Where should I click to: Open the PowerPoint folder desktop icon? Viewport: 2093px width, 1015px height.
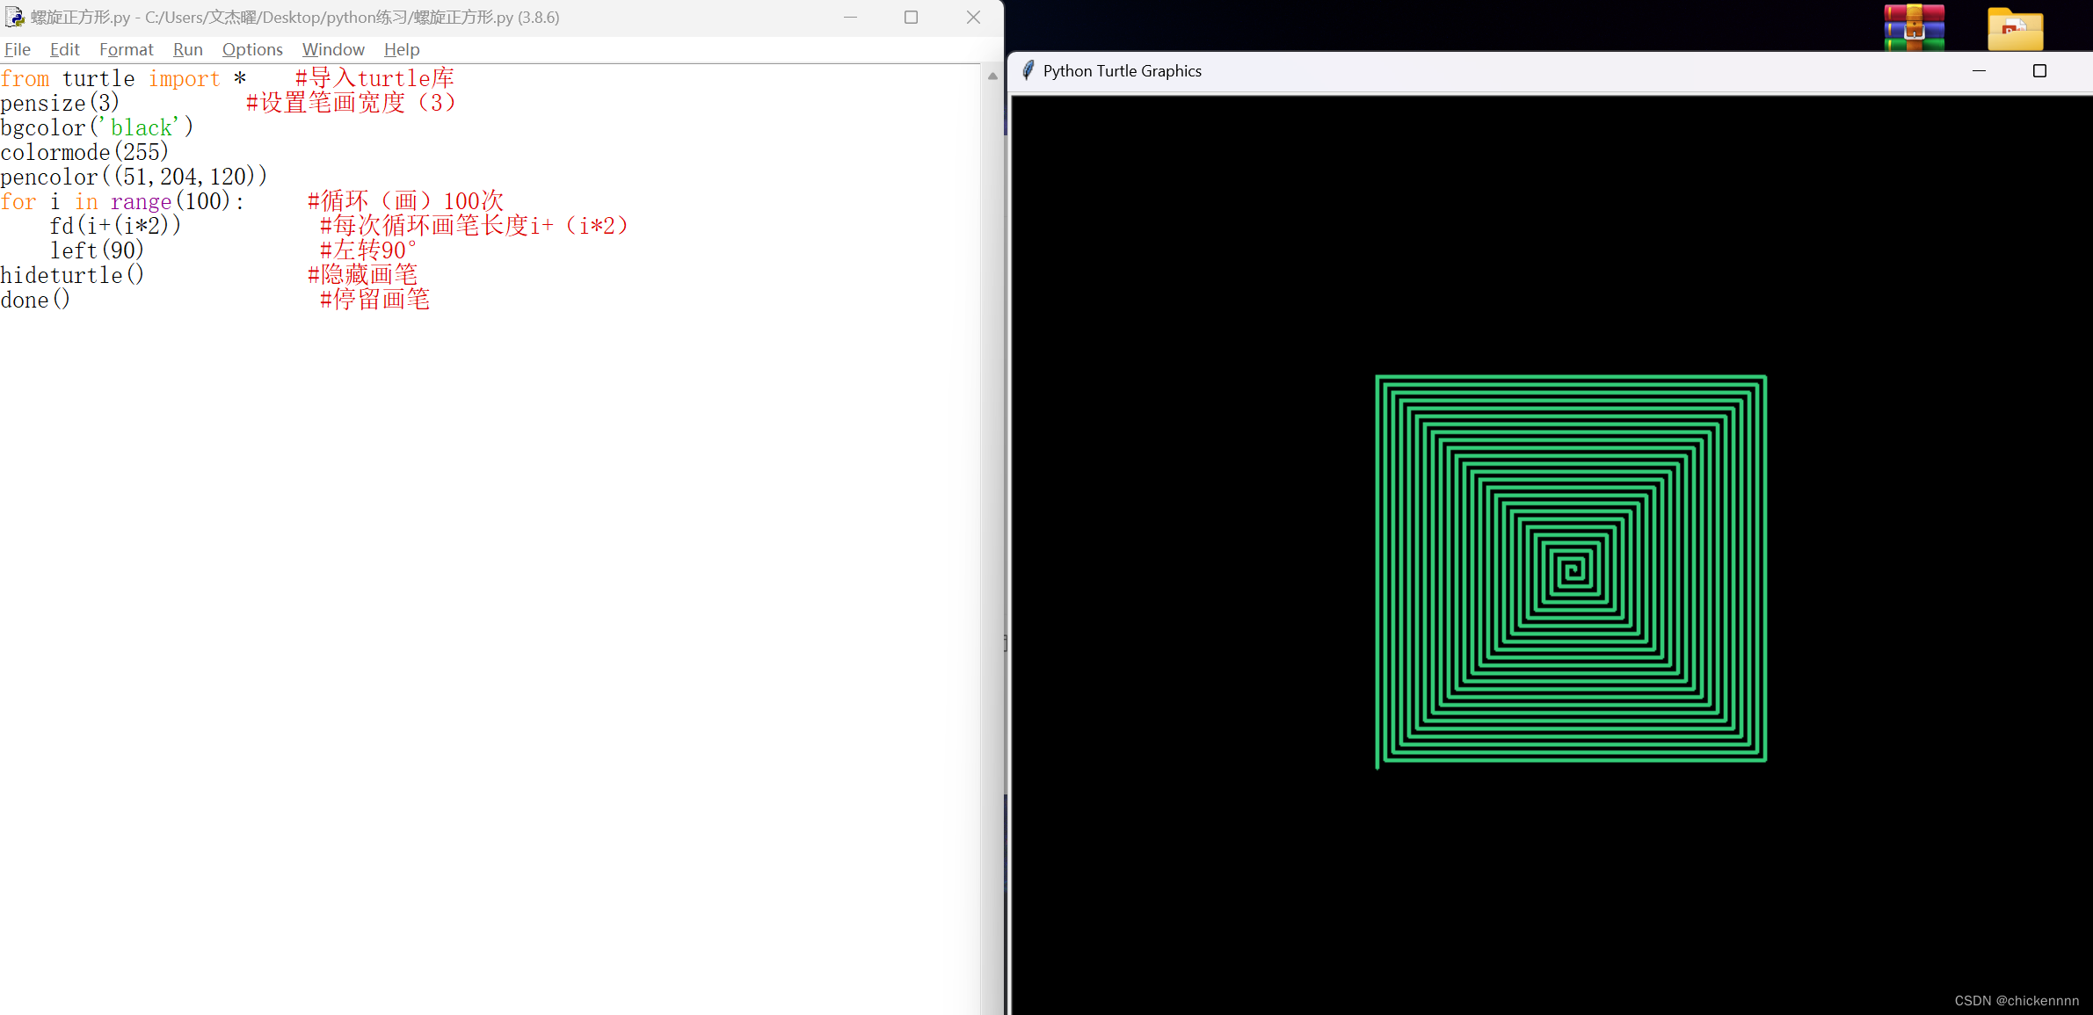tap(2015, 29)
